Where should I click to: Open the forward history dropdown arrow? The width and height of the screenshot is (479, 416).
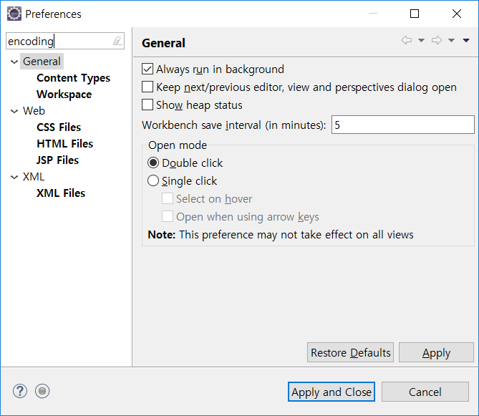(451, 40)
